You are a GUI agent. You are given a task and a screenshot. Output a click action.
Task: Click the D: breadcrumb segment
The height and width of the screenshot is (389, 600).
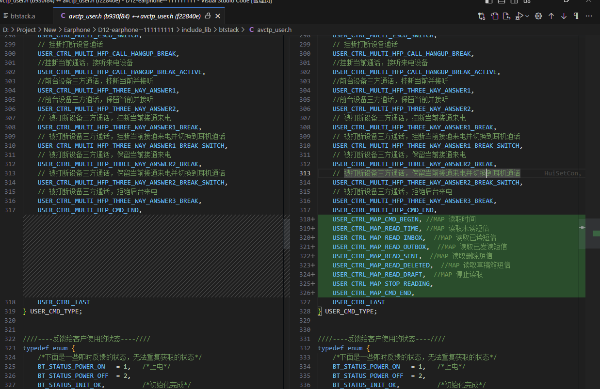[x=6, y=30]
